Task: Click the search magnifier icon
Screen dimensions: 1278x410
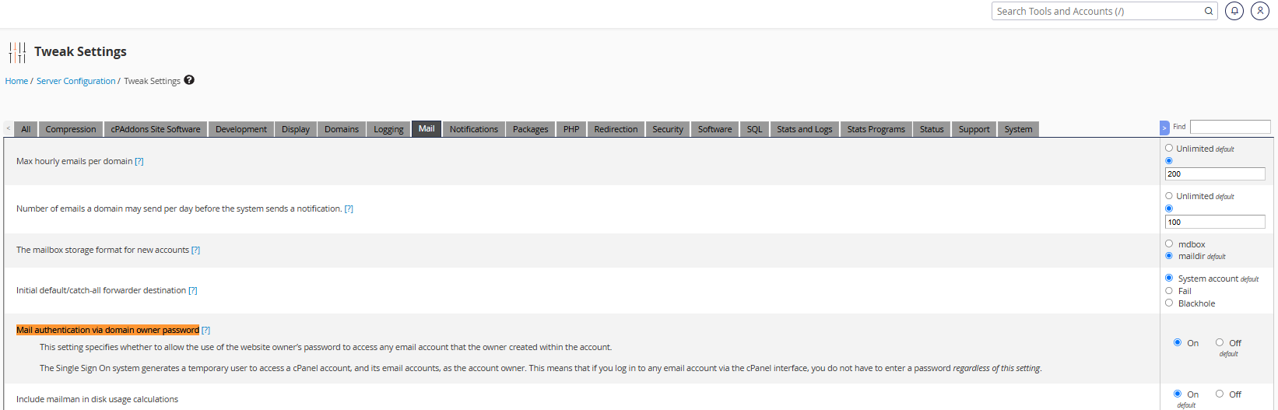Action: pos(1208,11)
